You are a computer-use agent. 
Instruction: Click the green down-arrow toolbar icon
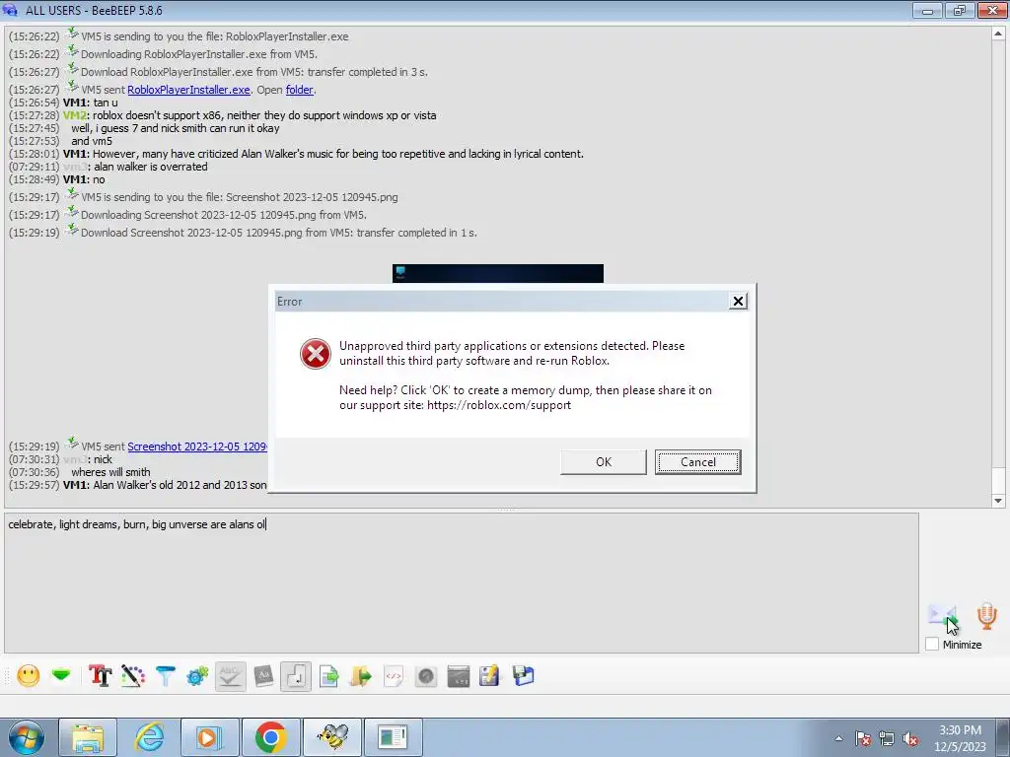pyautogui.click(x=61, y=676)
